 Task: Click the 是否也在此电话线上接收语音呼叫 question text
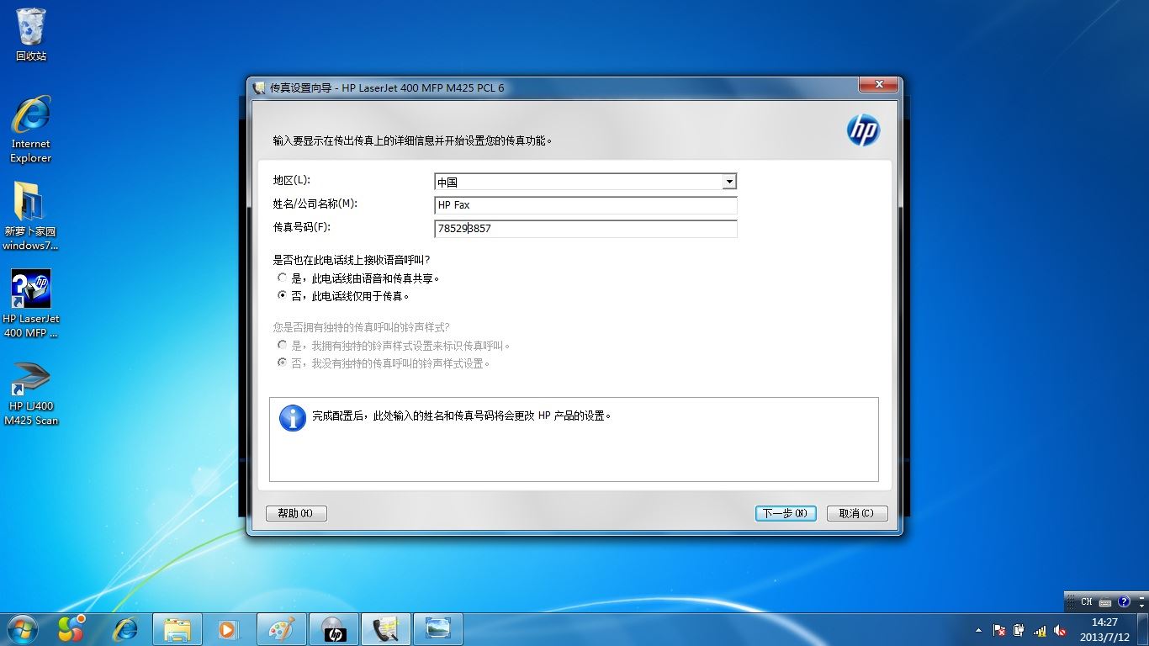click(352, 260)
